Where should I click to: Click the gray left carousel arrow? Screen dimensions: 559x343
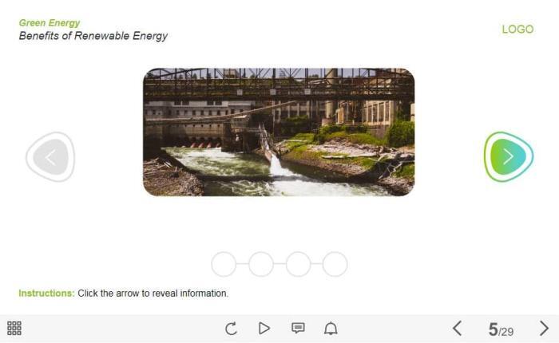click(50, 156)
